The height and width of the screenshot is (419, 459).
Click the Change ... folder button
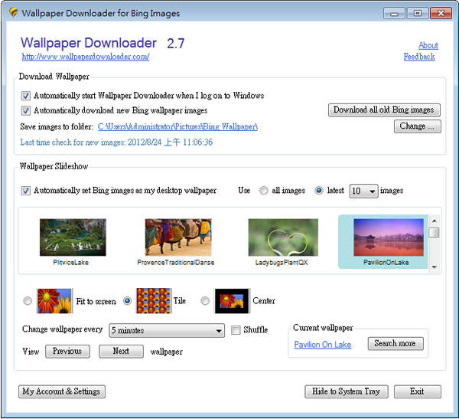tap(417, 126)
